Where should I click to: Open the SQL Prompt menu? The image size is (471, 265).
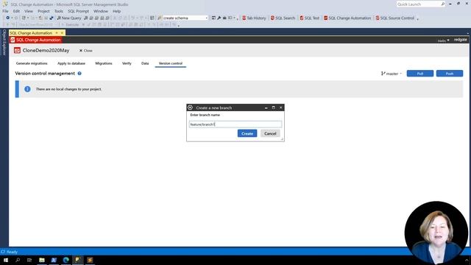[x=78, y=11]
